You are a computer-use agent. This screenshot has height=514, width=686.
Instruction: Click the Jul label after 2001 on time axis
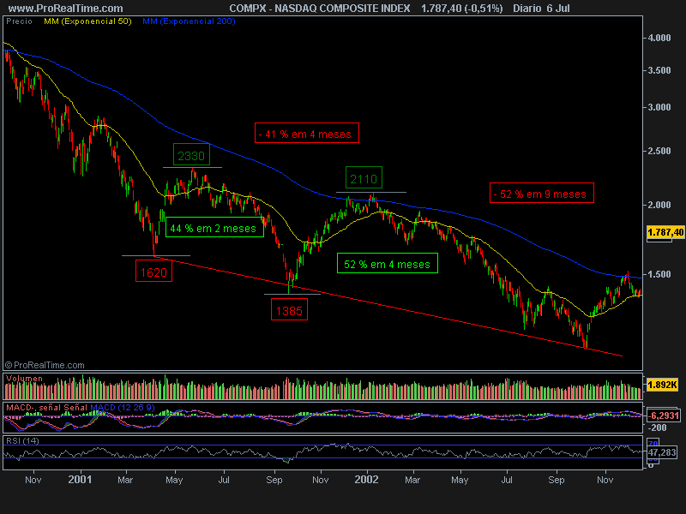tap(224, 480)
